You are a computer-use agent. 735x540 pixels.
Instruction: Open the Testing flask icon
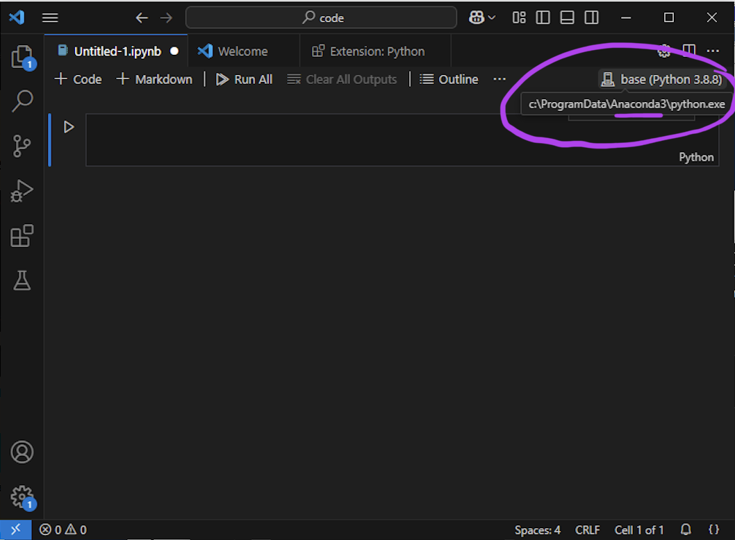(x=22, y=280)
